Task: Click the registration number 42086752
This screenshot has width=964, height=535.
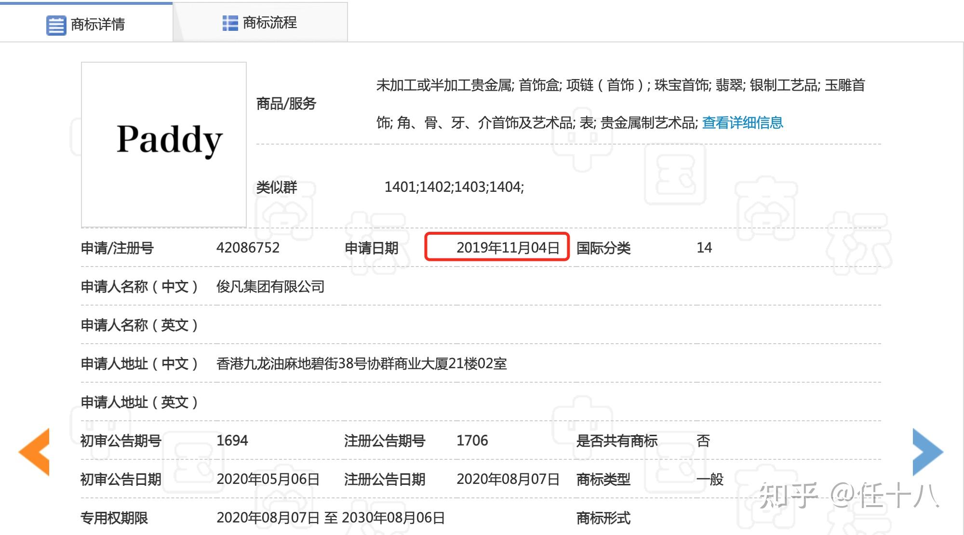Action: click(248, 247)
